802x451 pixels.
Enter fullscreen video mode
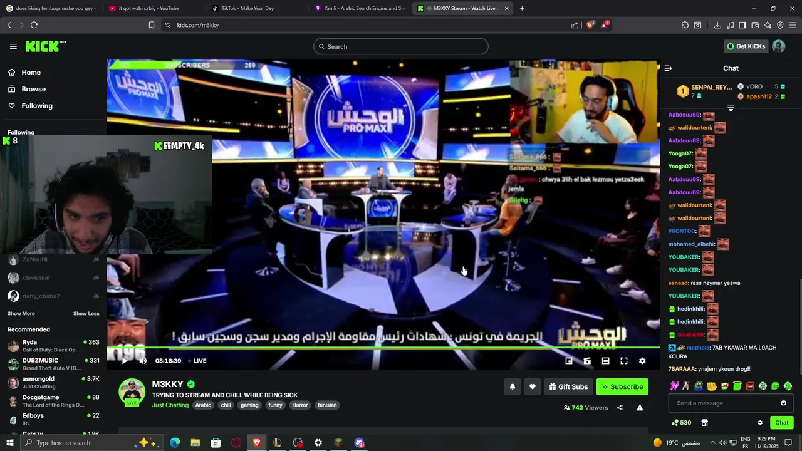624,361
